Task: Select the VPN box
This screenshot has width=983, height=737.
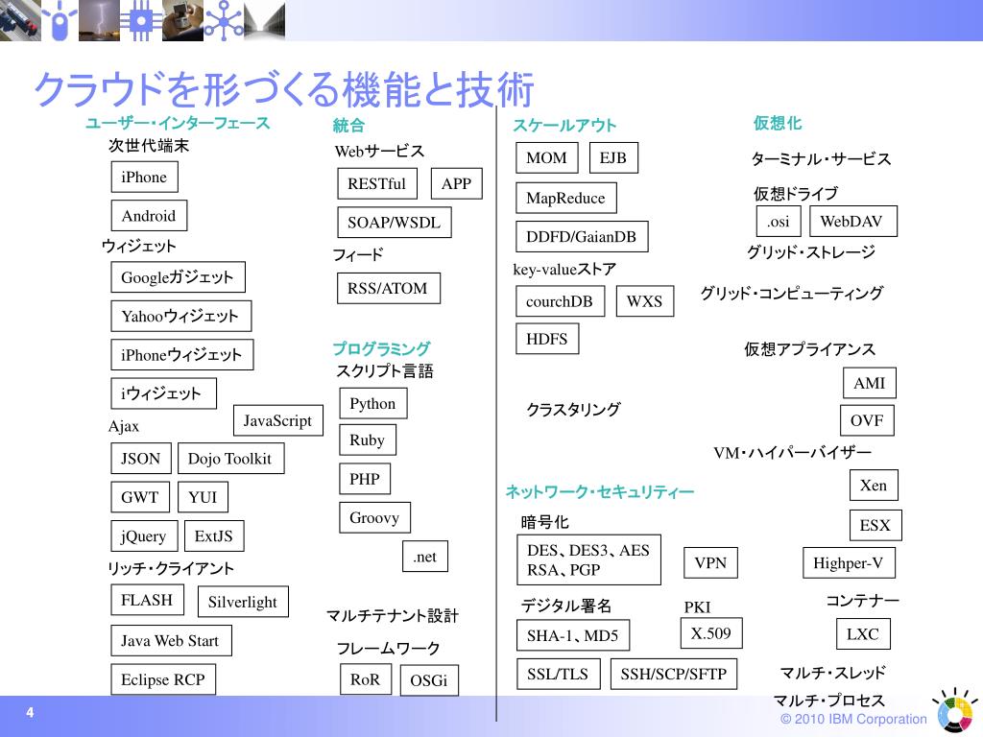Action: (711, 562)
